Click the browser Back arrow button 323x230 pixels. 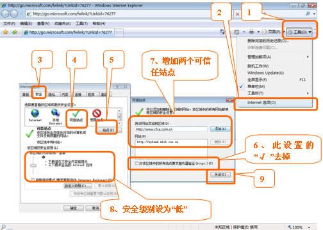(x=4, y=14)
